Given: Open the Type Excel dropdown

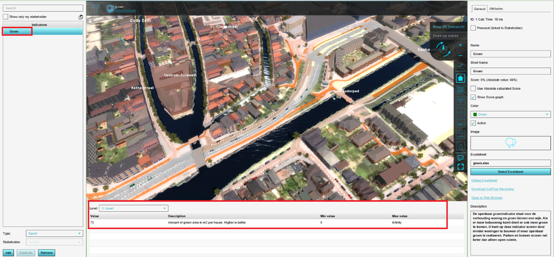Looking at the screenshot, I should (x=54, y=233).
